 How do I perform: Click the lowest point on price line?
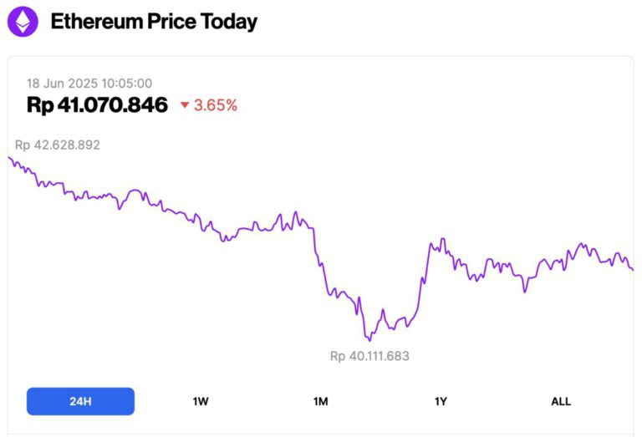pos(370,340)
